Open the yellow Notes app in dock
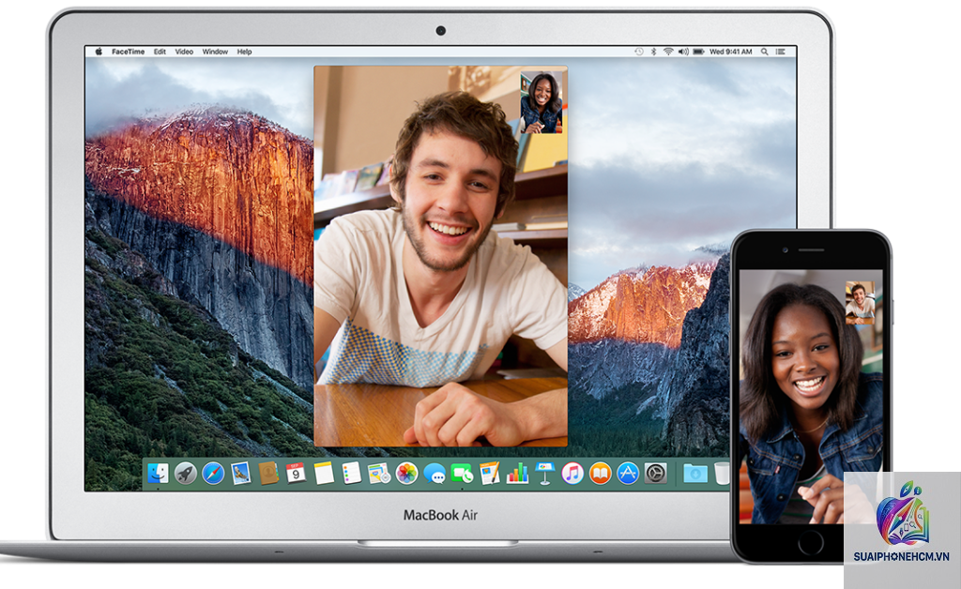This screenshot has height=589, width=961. point(324,474)
